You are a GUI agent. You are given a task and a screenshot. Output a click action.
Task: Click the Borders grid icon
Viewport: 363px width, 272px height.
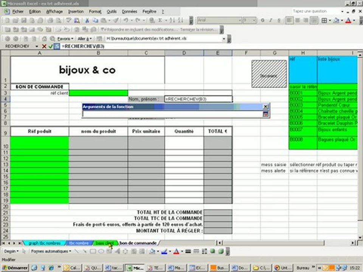pyautogui.click(x=324, y=20)
